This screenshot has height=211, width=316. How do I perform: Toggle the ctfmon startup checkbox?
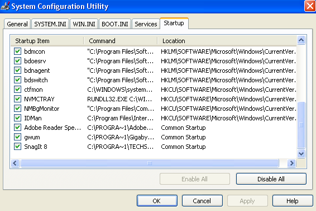[17, 90]
